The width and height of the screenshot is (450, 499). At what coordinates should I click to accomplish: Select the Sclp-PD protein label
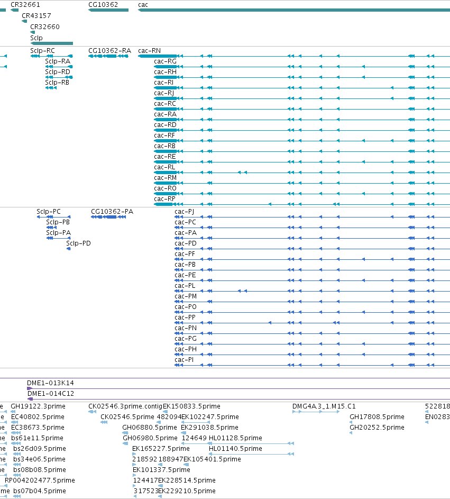[79, 243]
